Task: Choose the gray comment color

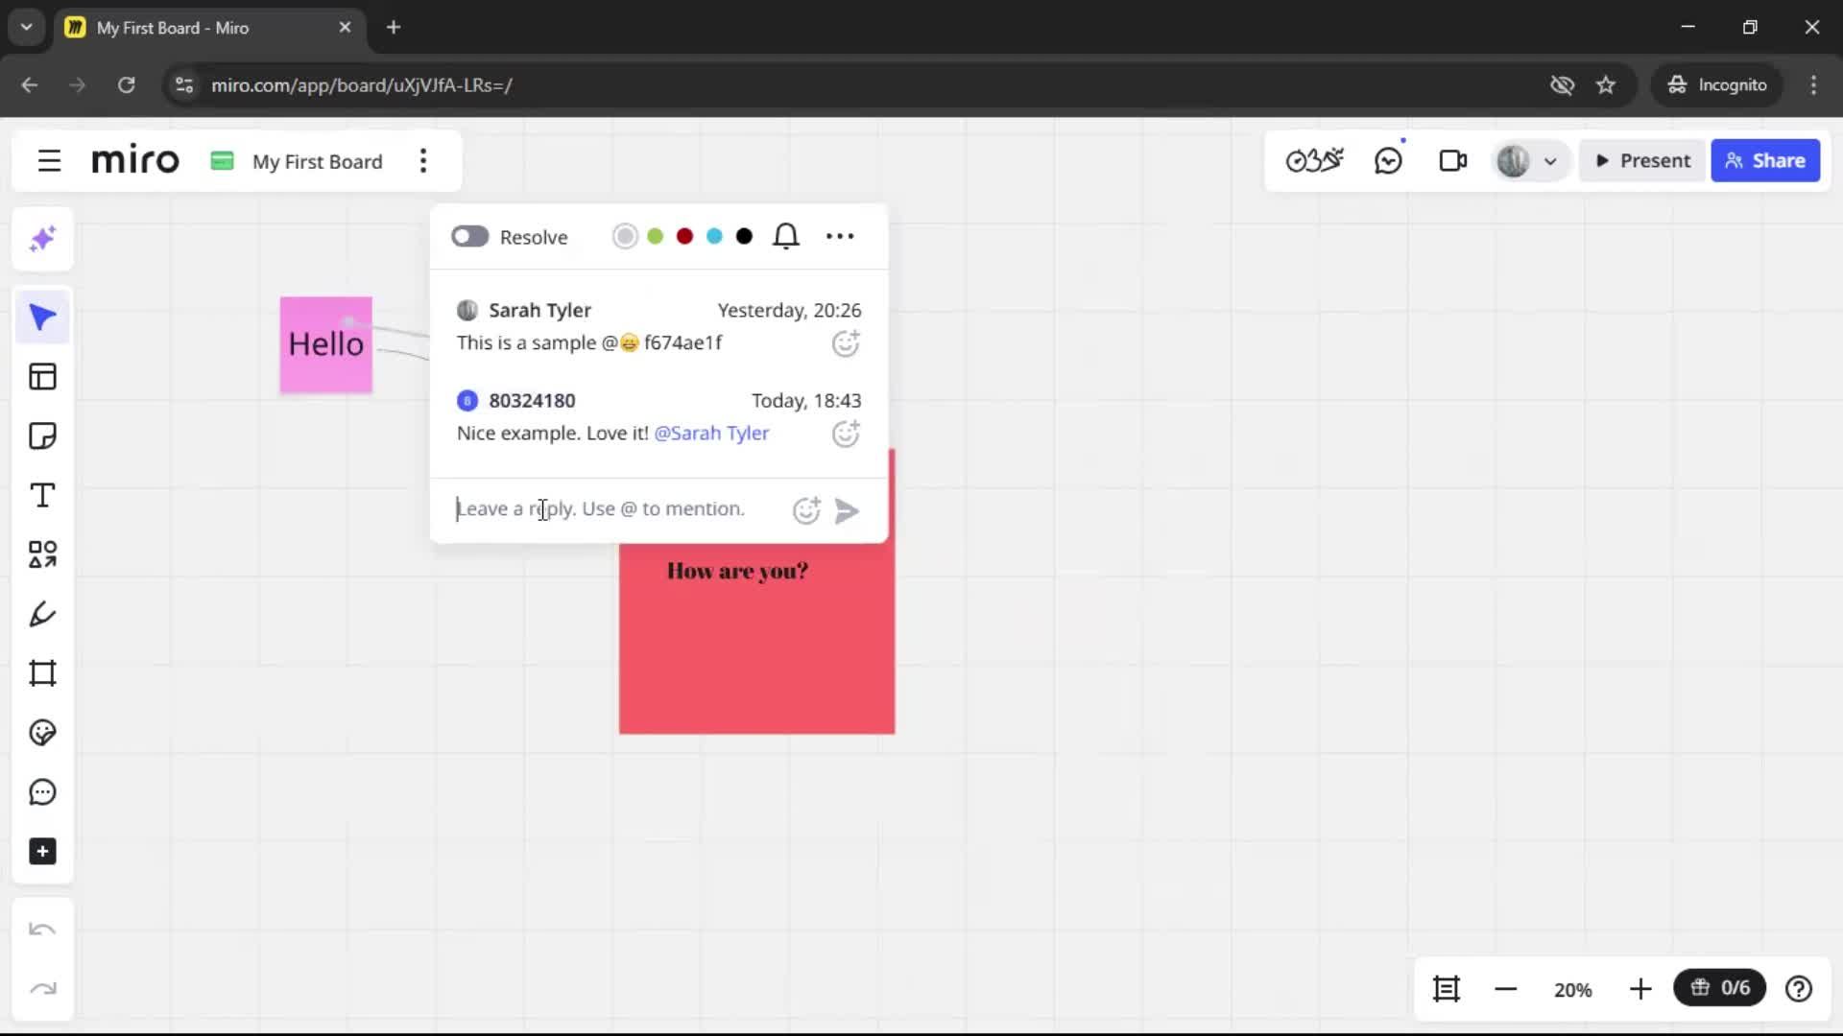Action: coord(625,236)
